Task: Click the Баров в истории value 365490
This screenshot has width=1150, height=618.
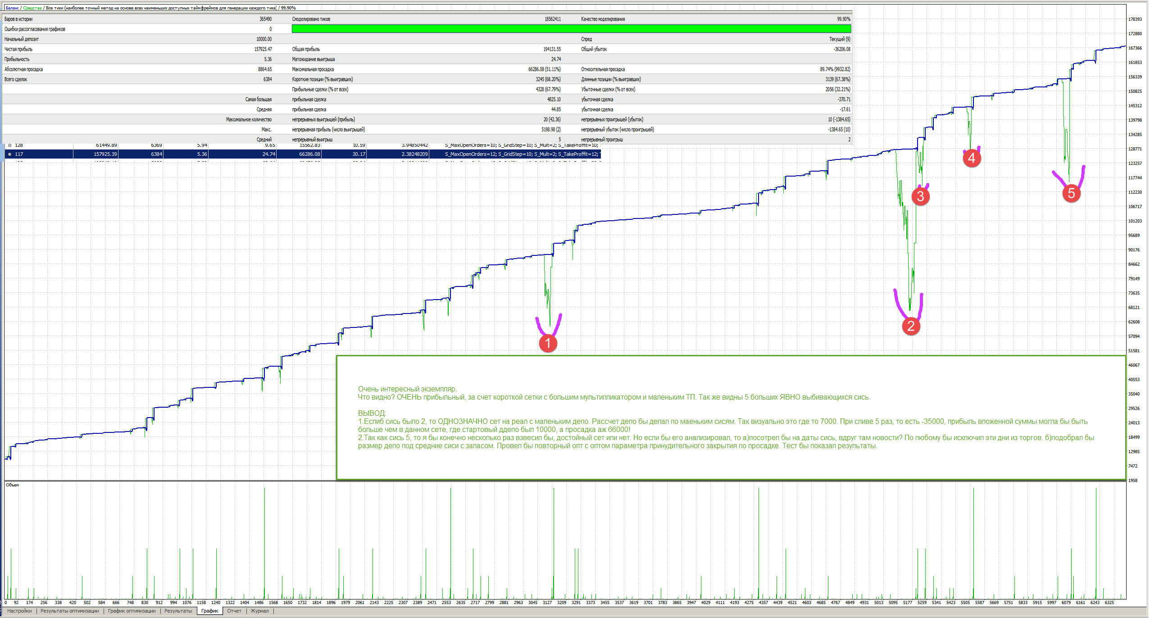Action: [x=265, y=19]
